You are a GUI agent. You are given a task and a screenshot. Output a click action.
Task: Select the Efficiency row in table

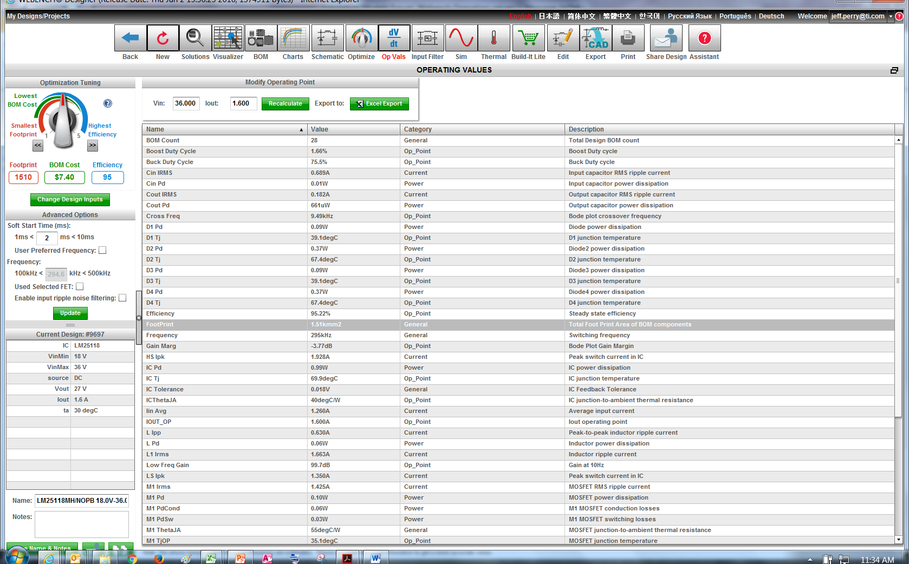[x=518, y=313]
